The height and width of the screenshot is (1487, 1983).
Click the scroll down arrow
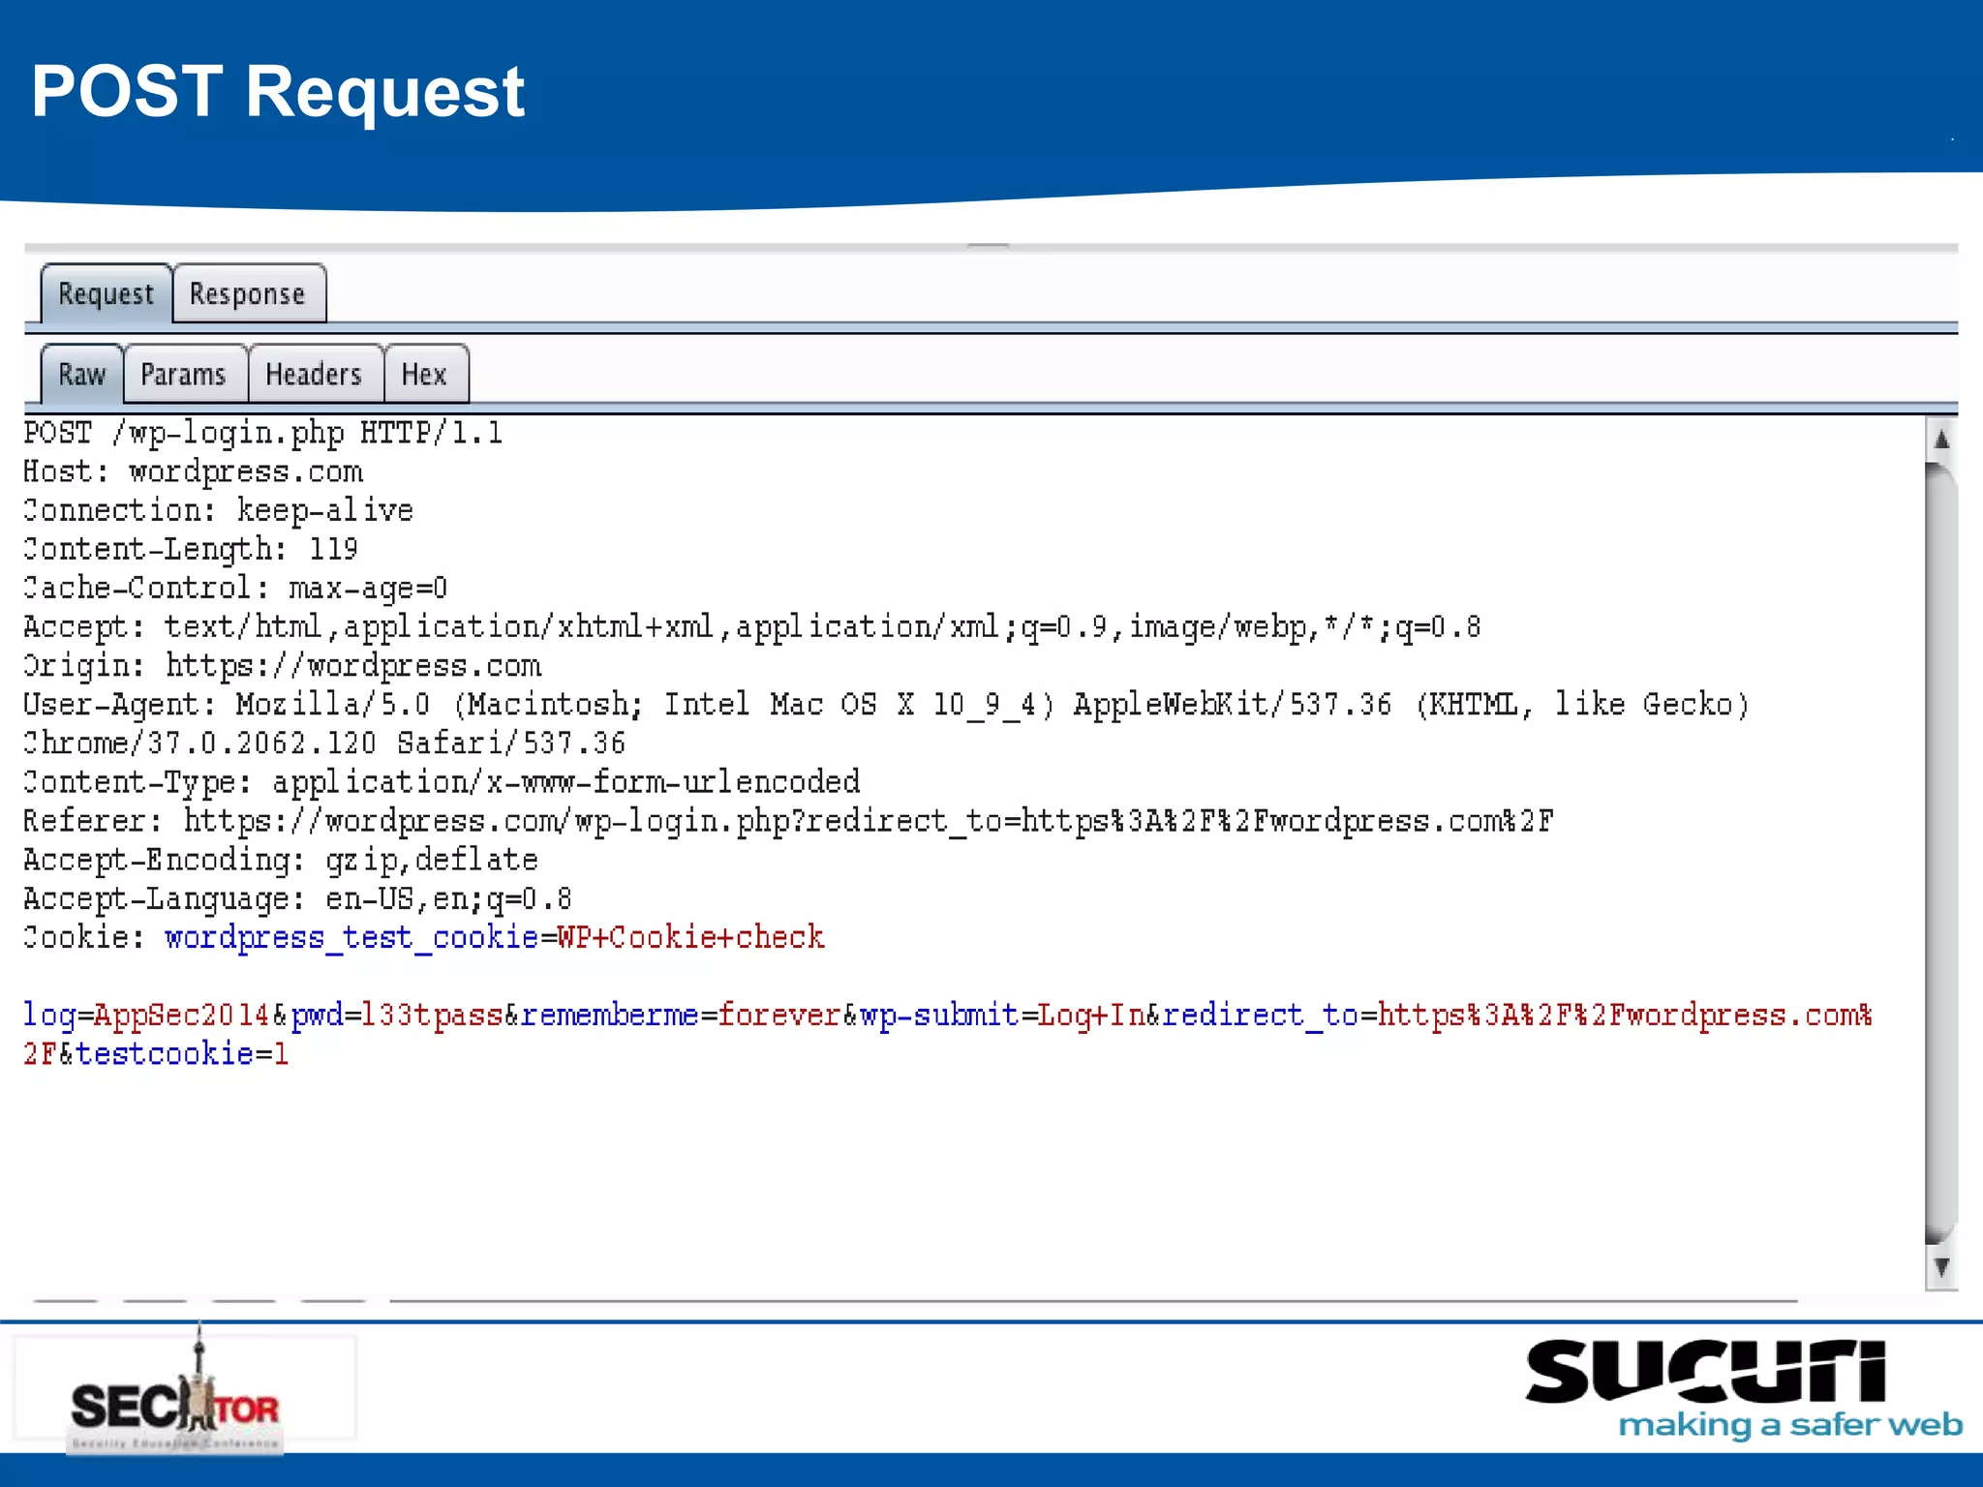[x=1940, y=1267]
